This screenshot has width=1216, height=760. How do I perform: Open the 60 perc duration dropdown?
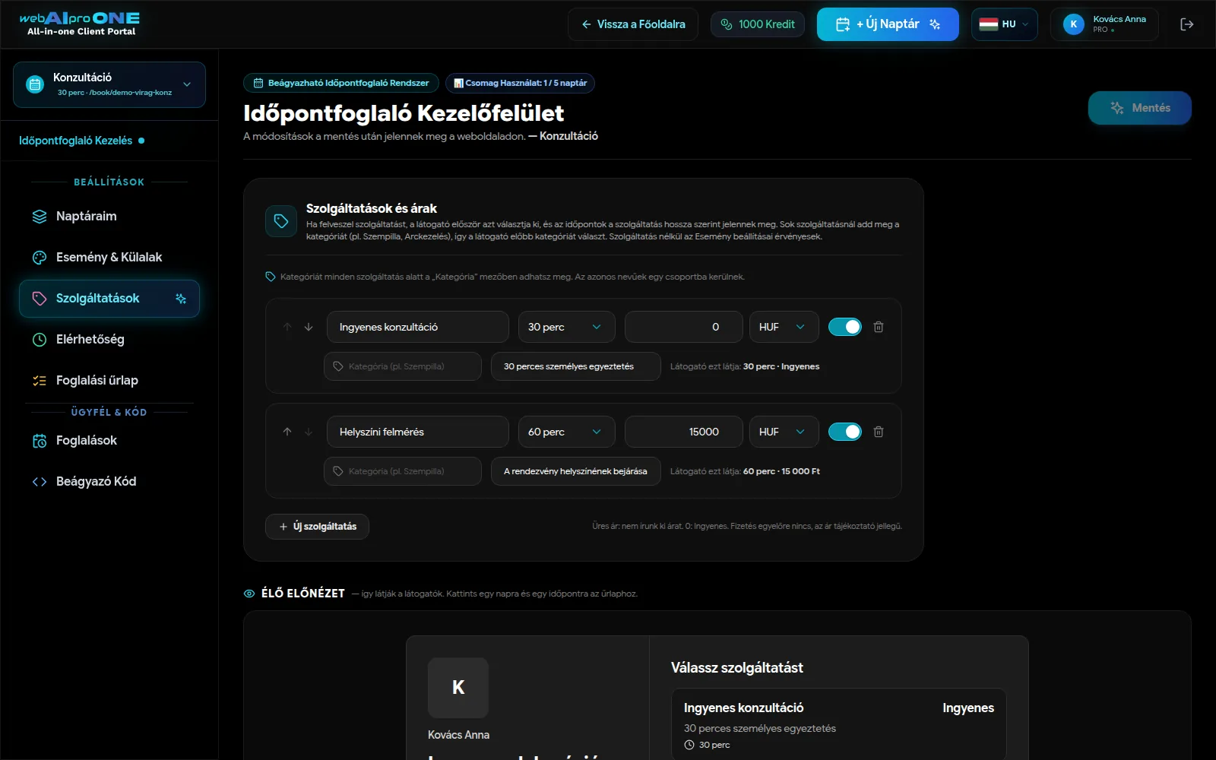(x=567, y=432)
